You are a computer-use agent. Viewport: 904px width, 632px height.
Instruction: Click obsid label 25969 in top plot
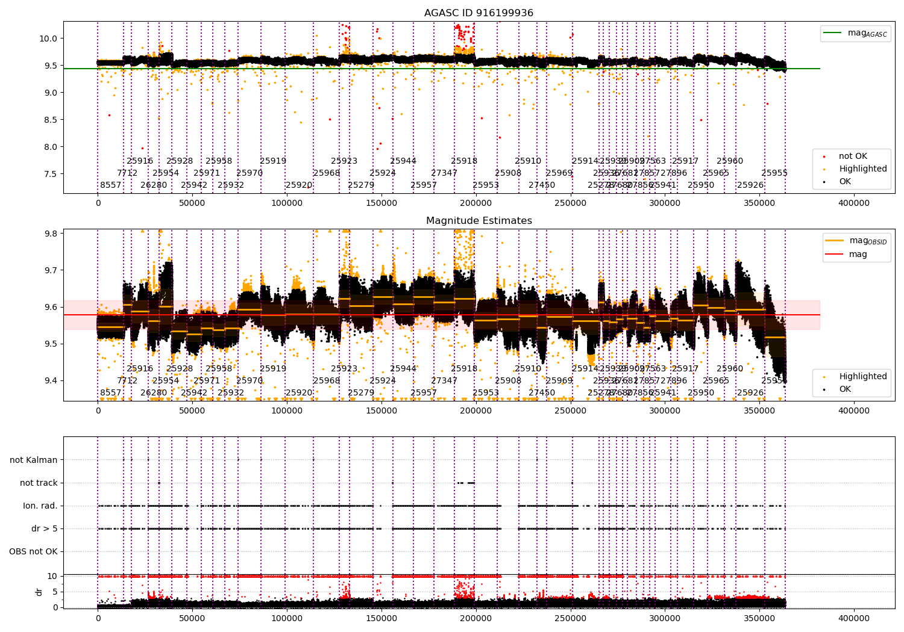(x=559, y=173)
